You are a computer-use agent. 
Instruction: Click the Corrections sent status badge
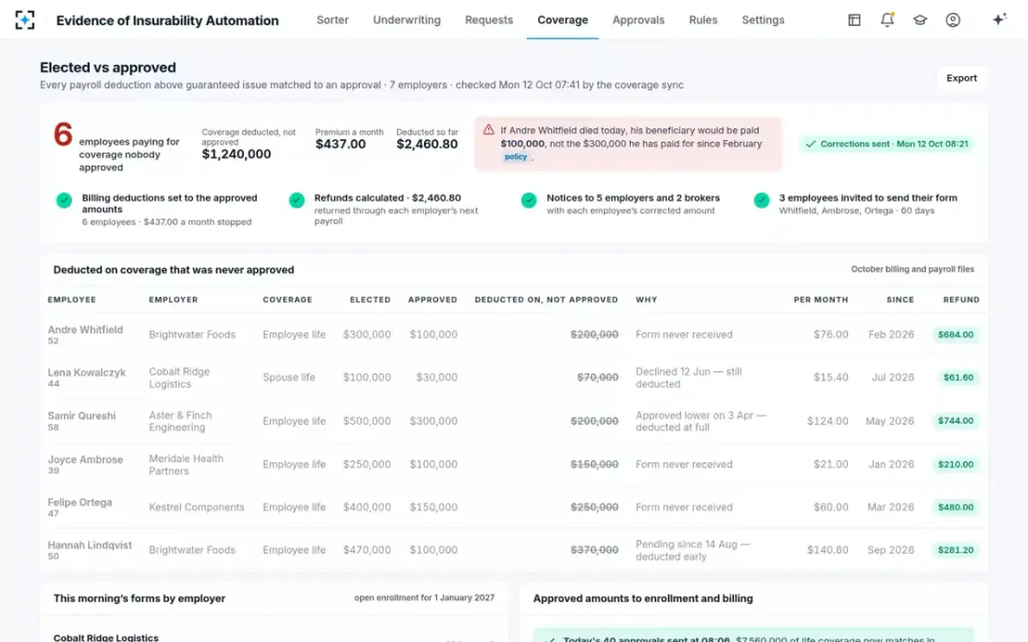(887, 144)
